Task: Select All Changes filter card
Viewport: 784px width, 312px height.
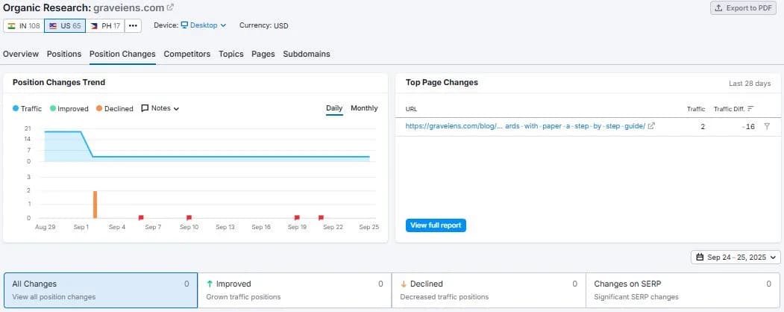Action: tap(101, 290)
